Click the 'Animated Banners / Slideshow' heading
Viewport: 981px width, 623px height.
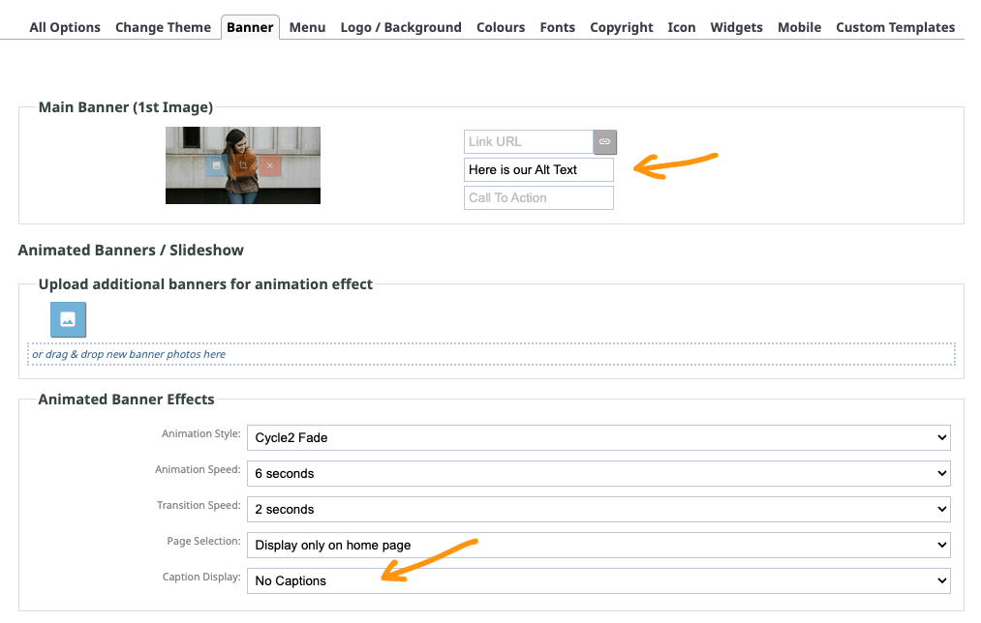[x=131, y=250]
